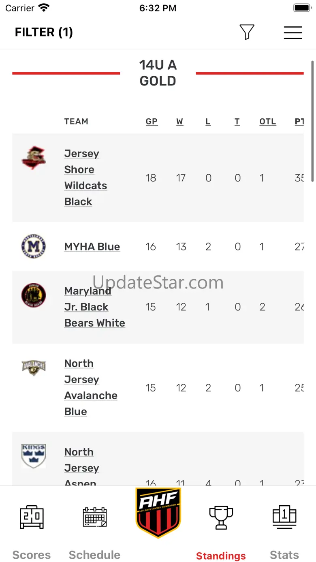Click the vertical scrollbar

click(312, 121)
